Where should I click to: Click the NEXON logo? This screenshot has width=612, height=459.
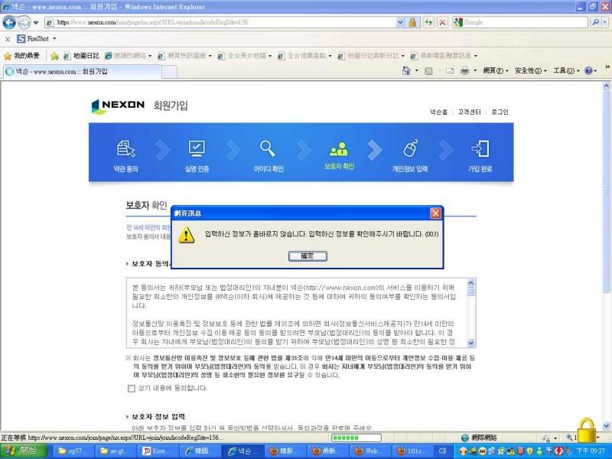118,106
